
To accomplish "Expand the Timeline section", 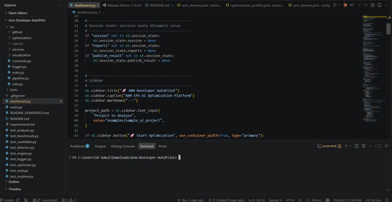I will pos(15,189).
